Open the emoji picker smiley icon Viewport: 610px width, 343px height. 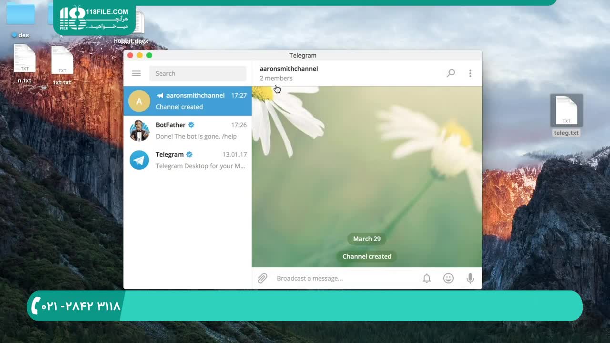coord(448,278)
